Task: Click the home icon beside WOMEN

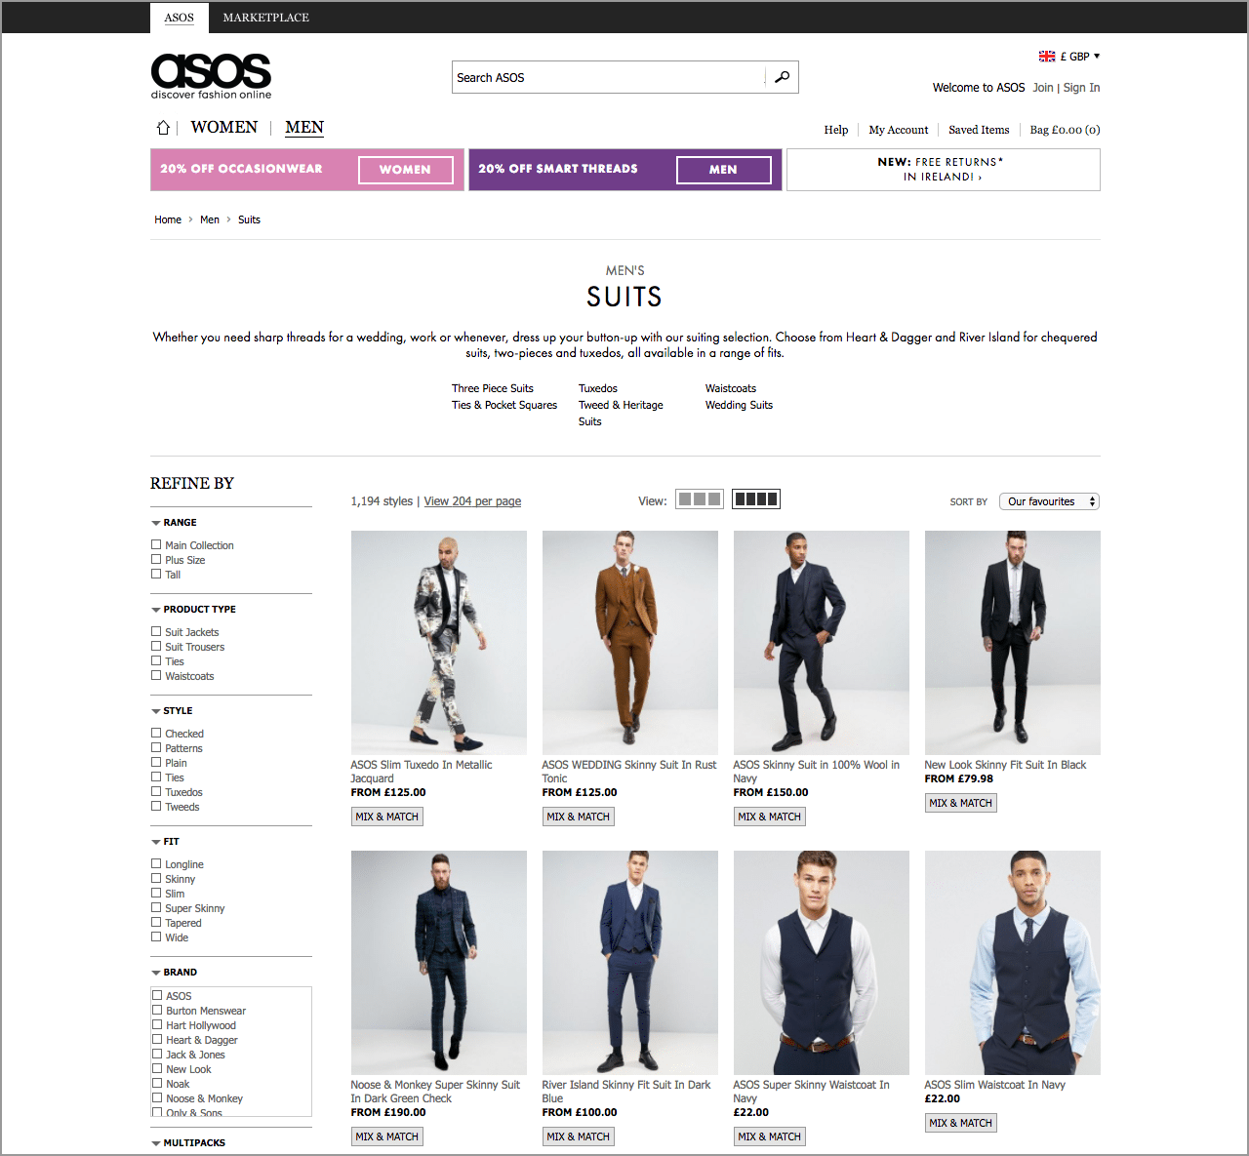Action: (x=163, y=128)
